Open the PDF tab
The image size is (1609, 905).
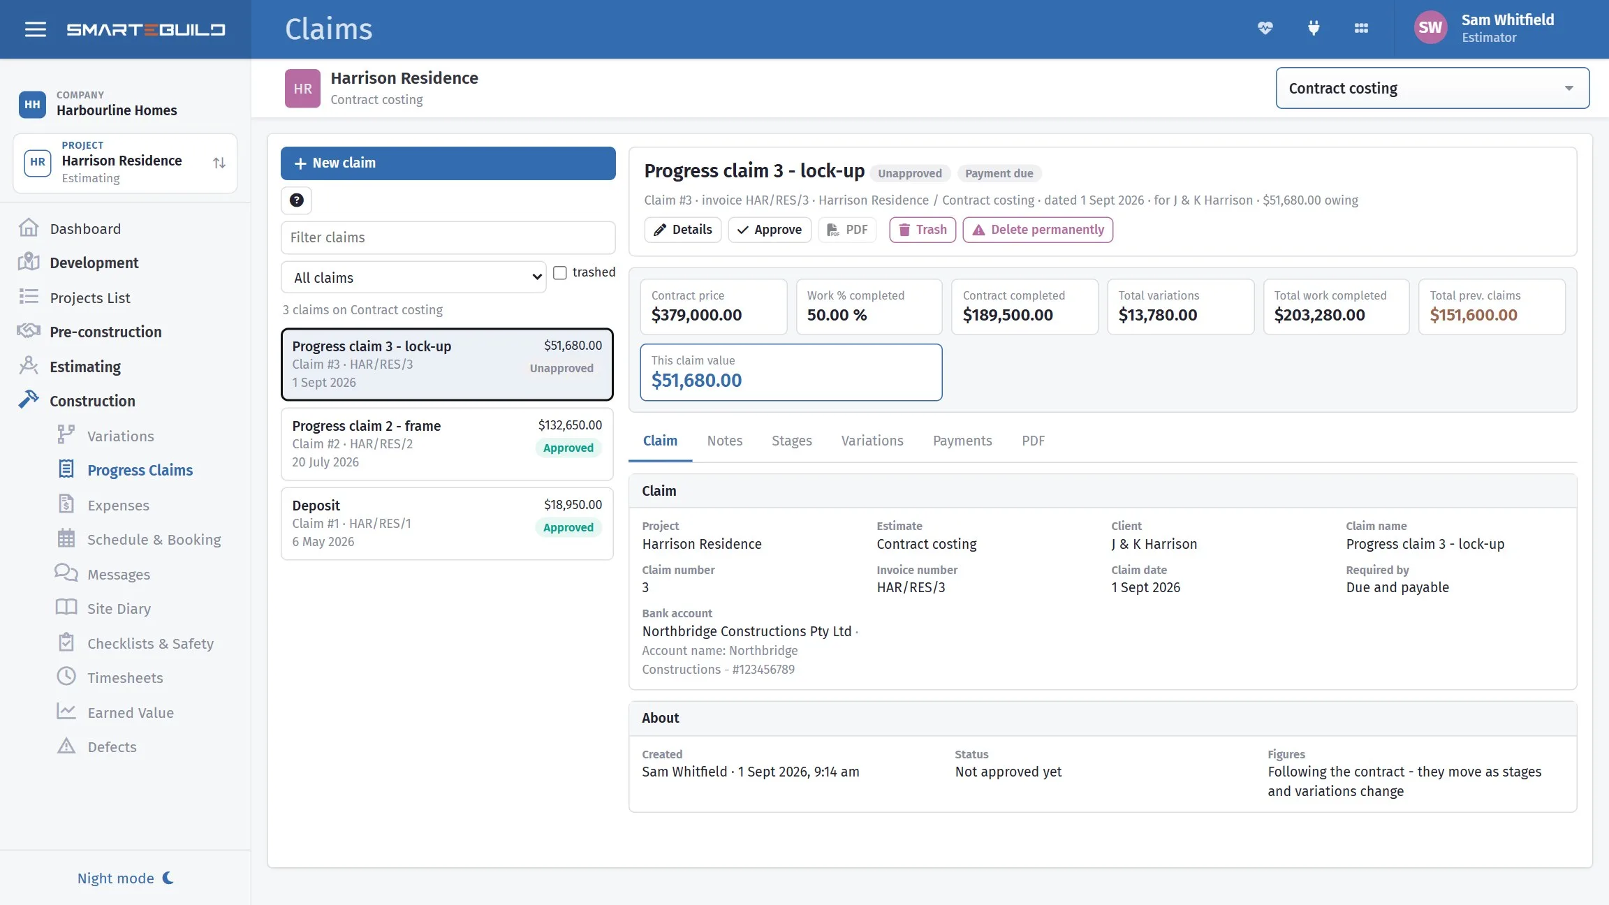pyautogui.click(x=1033, y=441)
